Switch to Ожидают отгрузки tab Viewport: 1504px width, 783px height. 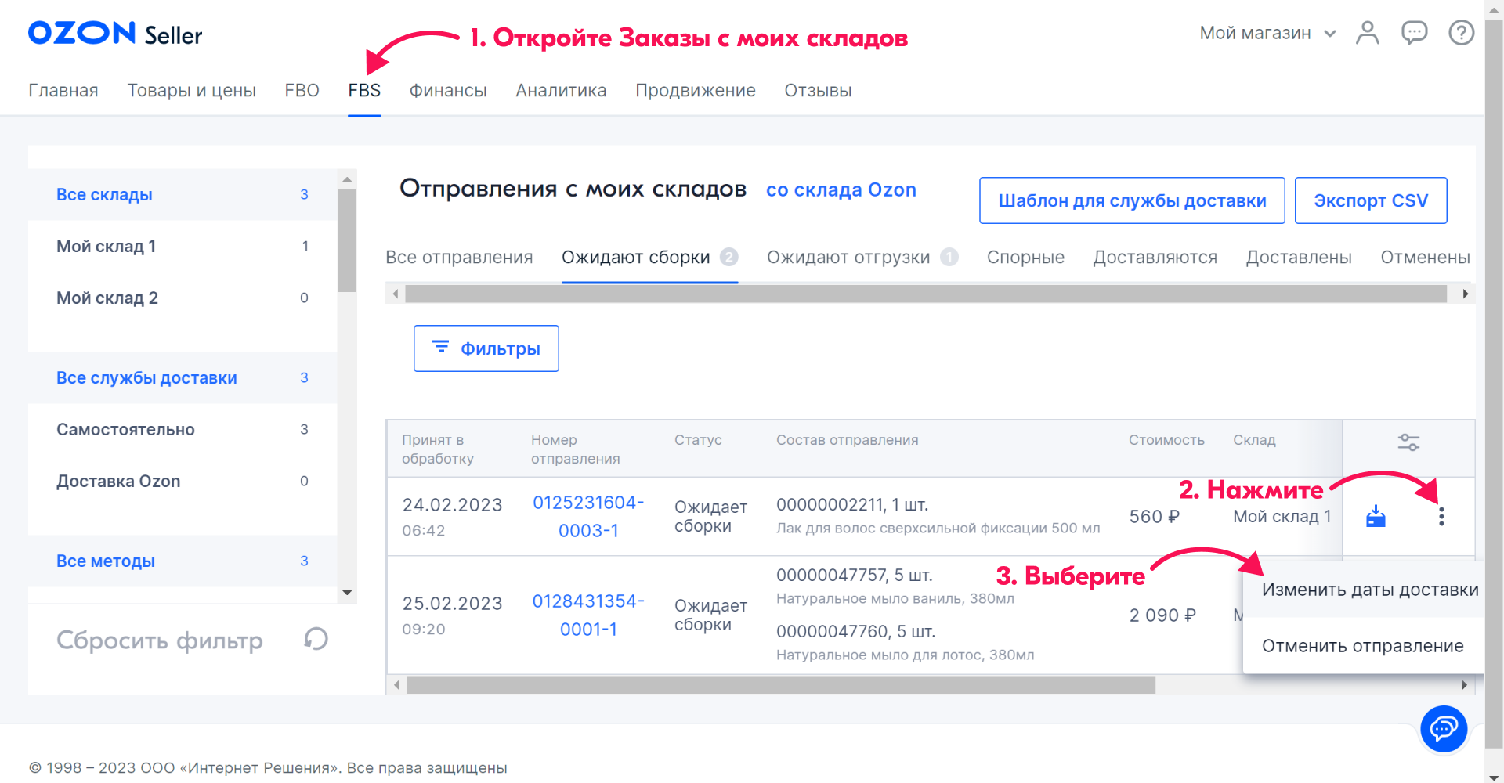pyautogui.click(x=862, y=258)
